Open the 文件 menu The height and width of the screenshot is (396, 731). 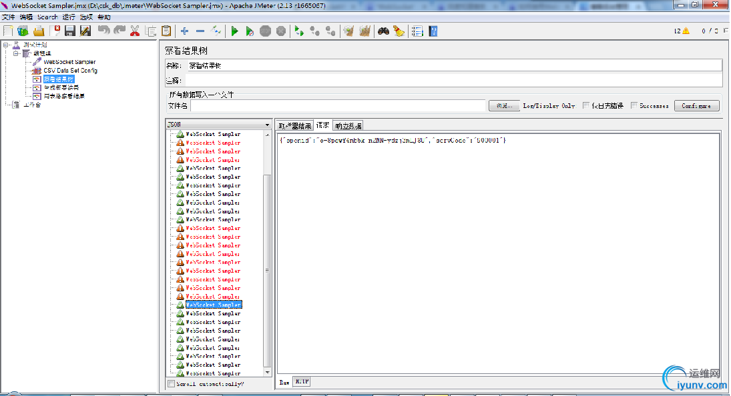9,17
